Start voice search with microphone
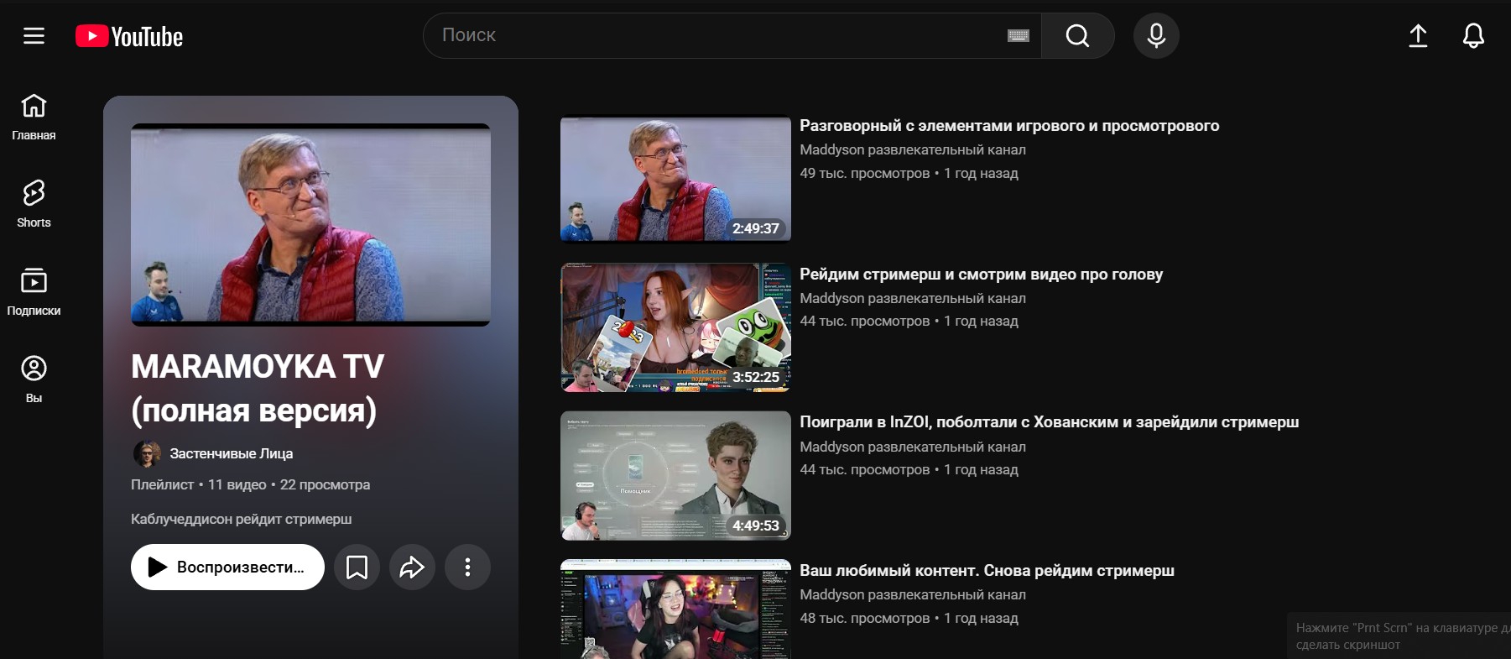This screenshot has height=659, width=1511. pyautogui.click(x=1156, y=35)
